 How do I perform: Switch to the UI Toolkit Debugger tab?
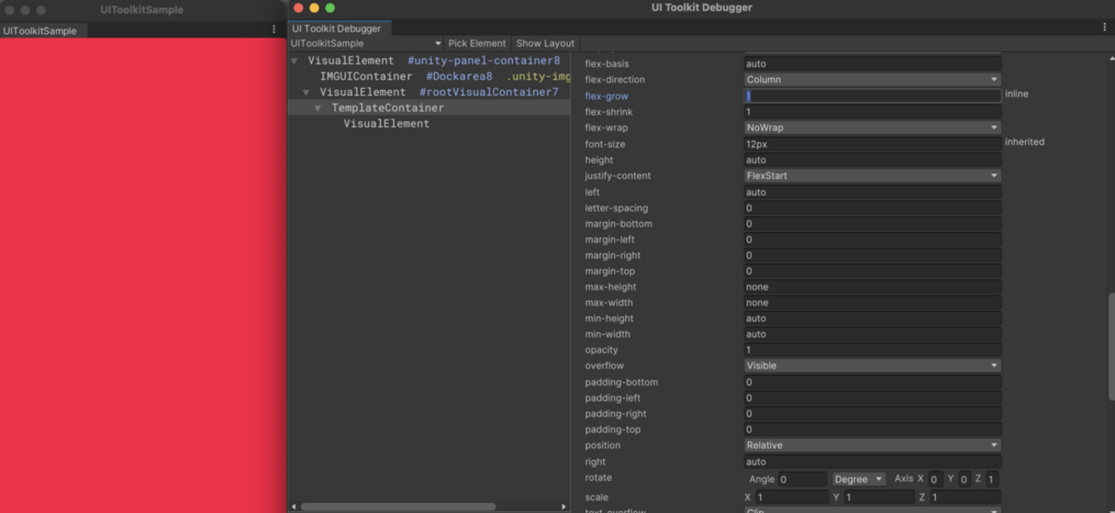click(x=336, y=28)
